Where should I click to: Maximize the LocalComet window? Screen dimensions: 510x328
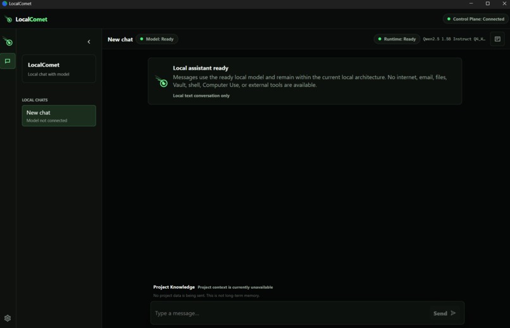[x=488, y=4]
